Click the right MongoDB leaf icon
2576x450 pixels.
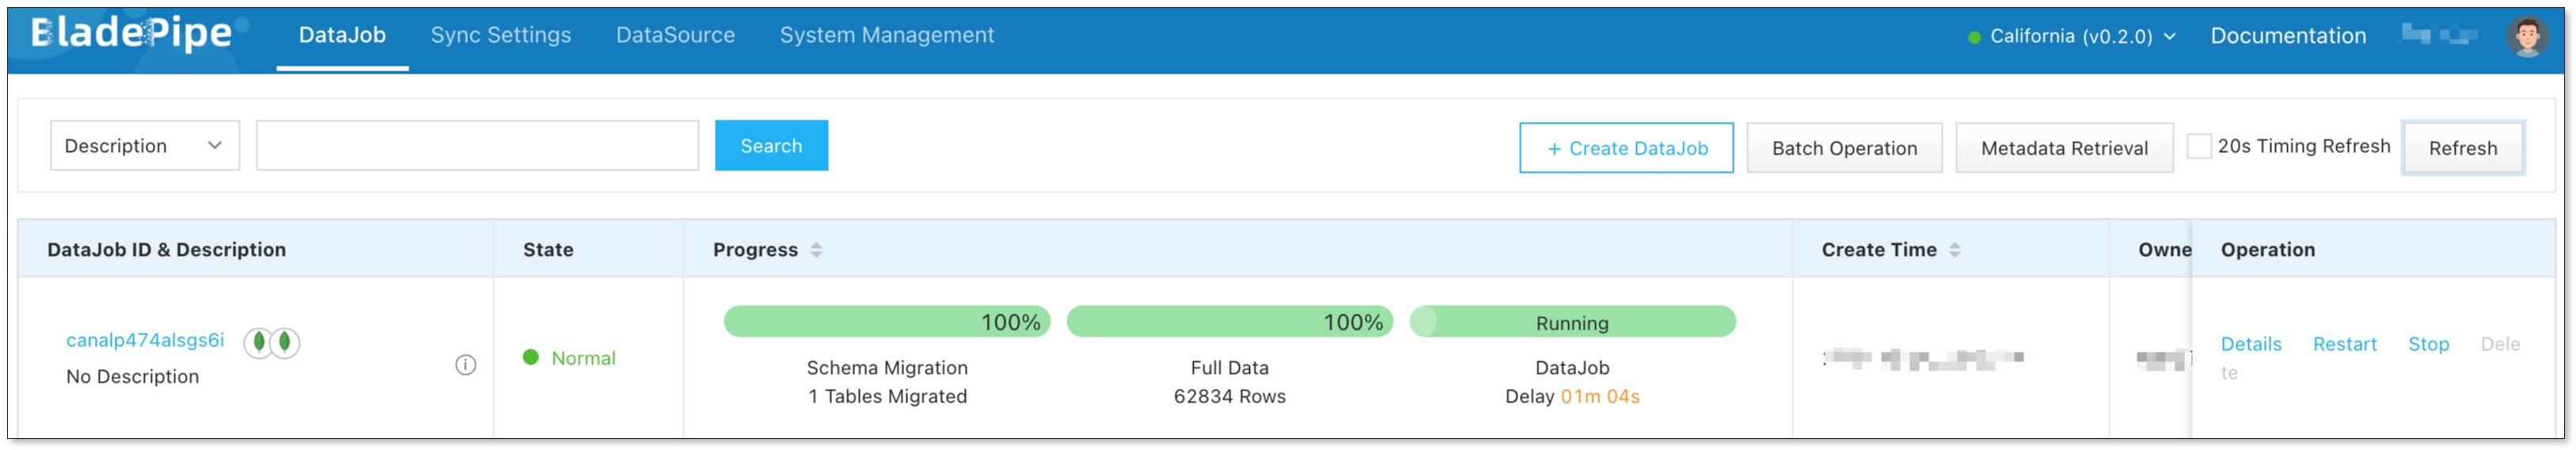point(285,342)
